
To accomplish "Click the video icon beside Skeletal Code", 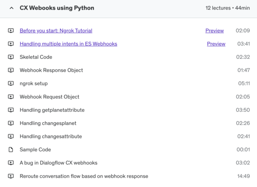I will [11, 57].
